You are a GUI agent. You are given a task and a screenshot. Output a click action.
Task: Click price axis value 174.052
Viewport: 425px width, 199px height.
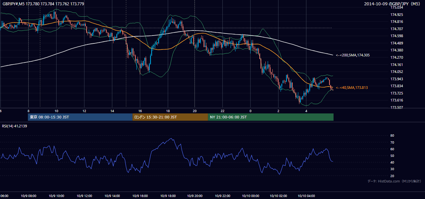396,72
